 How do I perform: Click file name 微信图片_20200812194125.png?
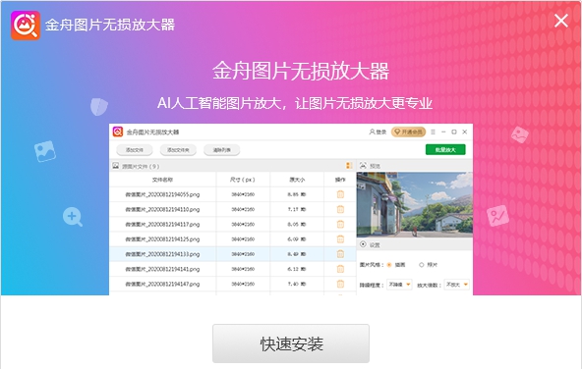[x=162, y=239]
